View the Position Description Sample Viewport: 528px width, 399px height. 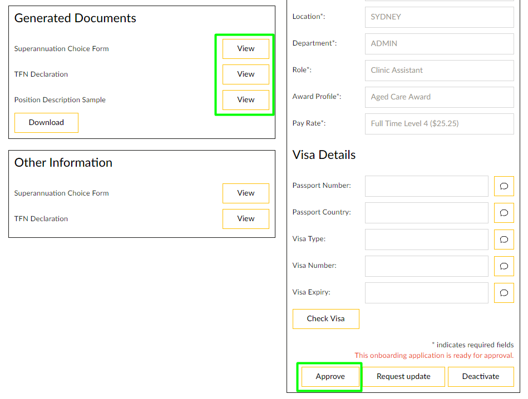[246, 100]
